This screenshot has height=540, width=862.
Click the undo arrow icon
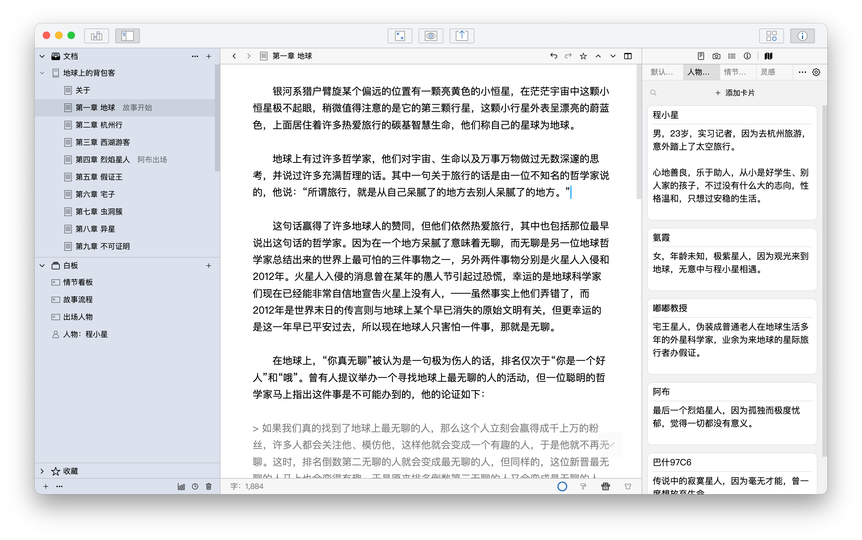[554, 56]
